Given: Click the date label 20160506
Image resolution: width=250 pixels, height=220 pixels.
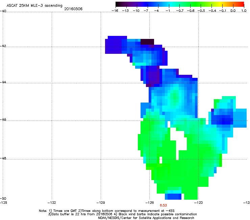Looking at the screenshot, I should coord(73,9).
